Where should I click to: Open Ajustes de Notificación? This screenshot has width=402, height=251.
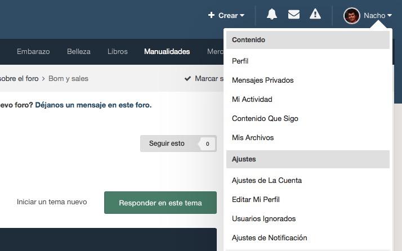pos(307,237)
